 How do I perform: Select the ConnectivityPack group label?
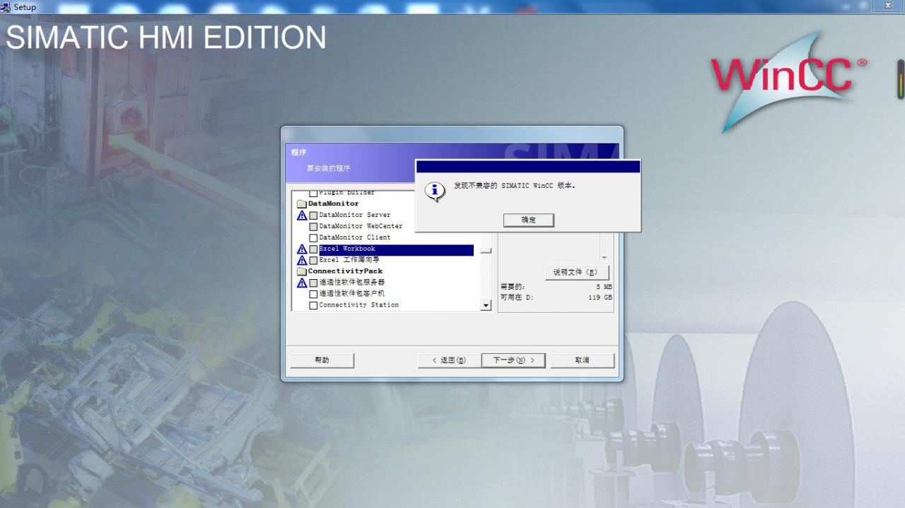coord(345,271)
